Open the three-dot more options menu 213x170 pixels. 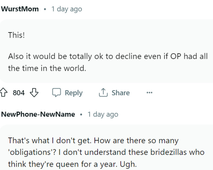point(149,93)
